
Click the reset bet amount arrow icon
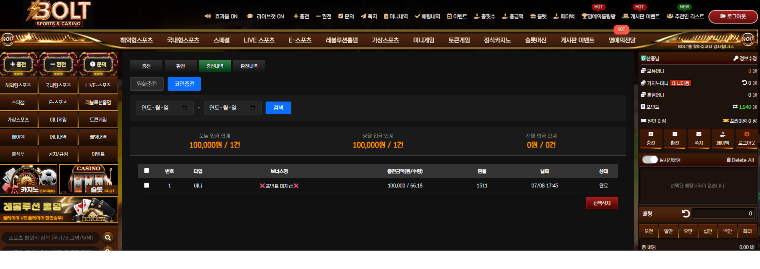(x=686, y=214)
